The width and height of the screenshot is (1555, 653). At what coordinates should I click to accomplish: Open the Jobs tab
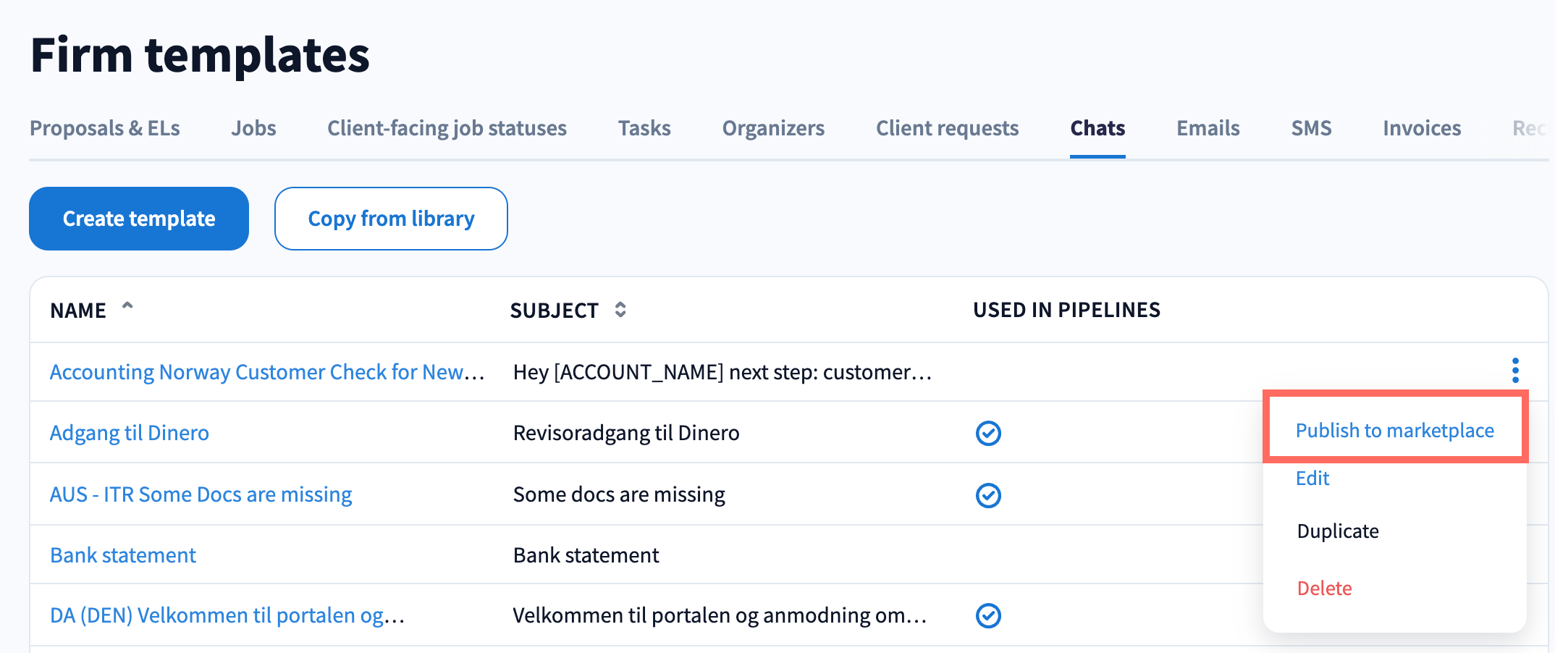click(253, 128)
